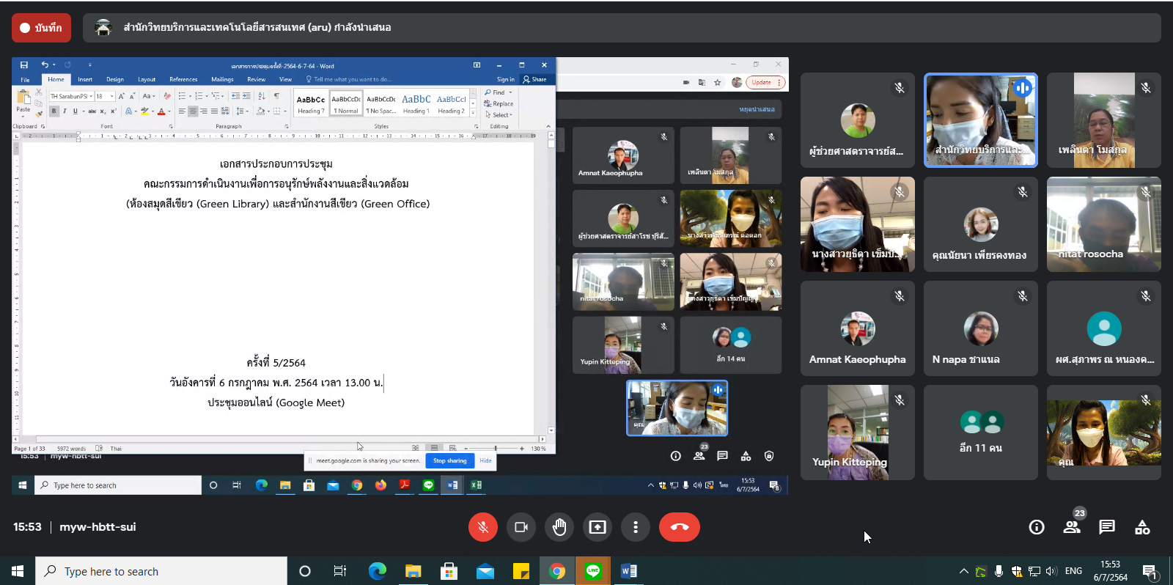This screenshot has height=585, width=1173.
Task: Justify the paragraph text
Action: (214, 111)
